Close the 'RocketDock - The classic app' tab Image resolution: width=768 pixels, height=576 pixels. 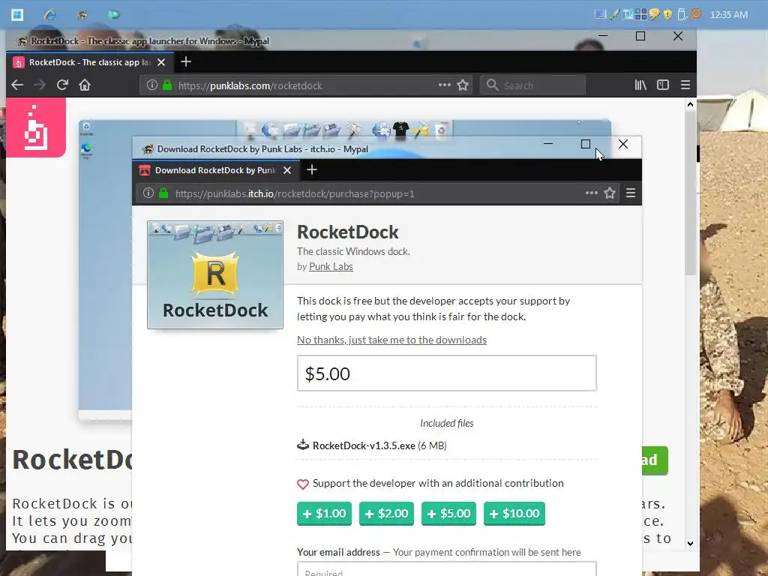(x=161, y=62)
